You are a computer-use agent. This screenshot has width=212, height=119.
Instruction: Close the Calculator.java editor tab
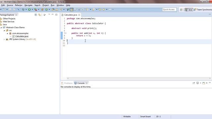pos(79,15)
